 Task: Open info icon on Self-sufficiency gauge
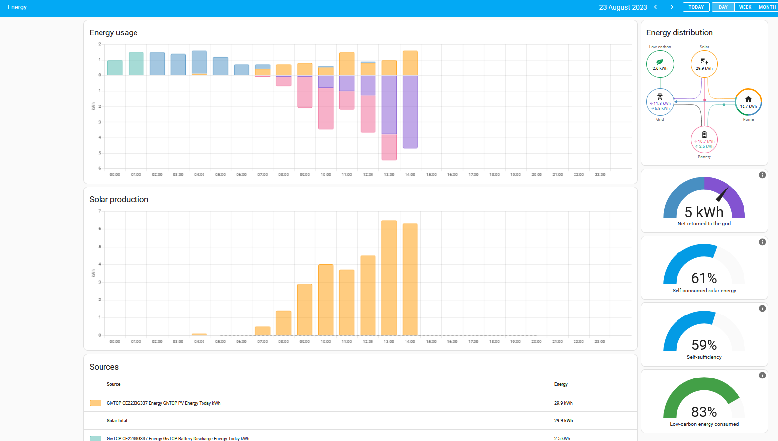point(762,308)
